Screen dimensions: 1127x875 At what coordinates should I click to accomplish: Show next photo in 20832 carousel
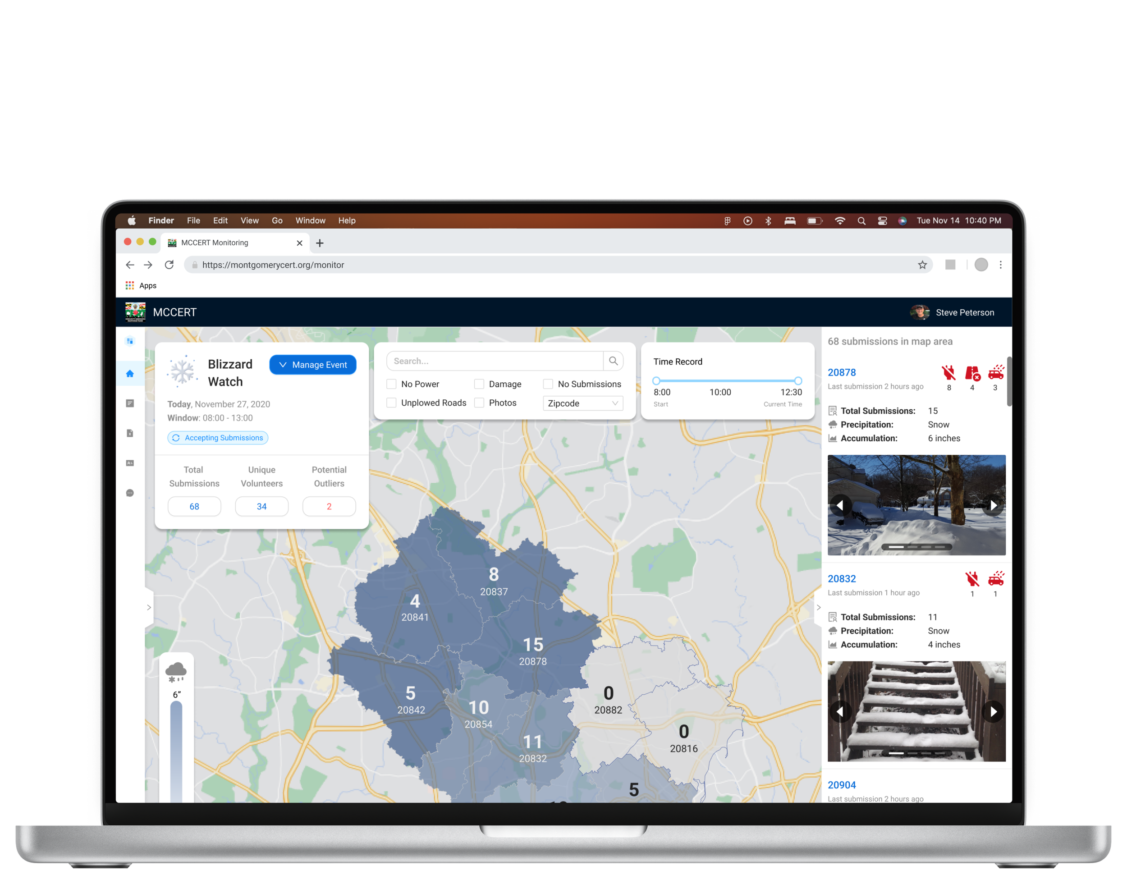coord(993,711)
